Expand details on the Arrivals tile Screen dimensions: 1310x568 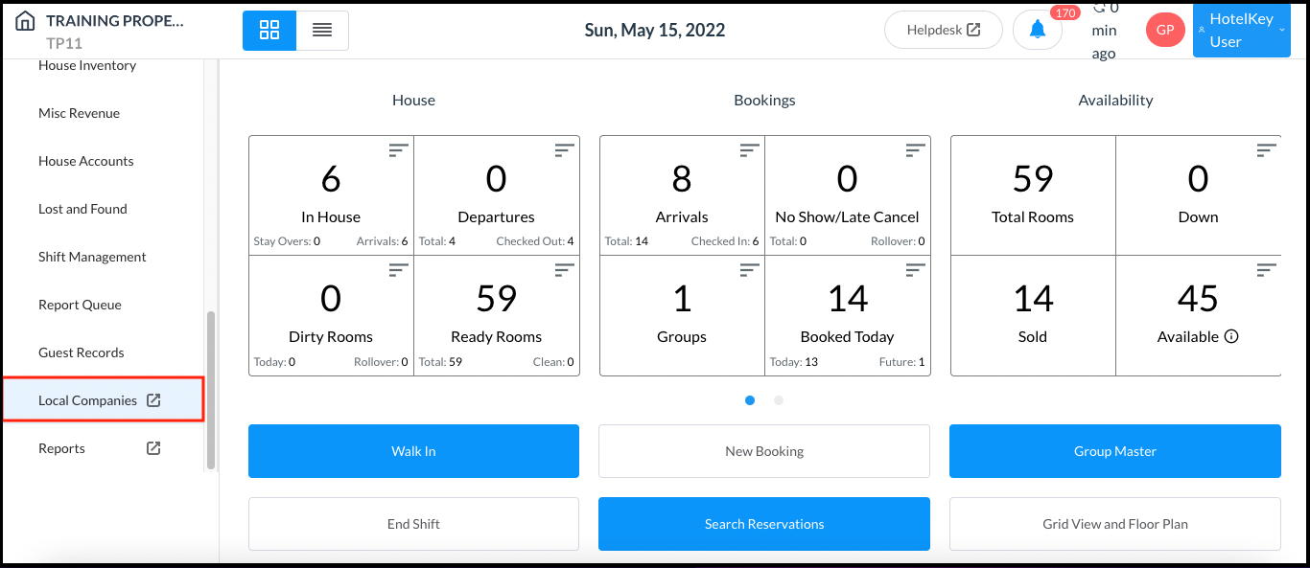point(747,149)
